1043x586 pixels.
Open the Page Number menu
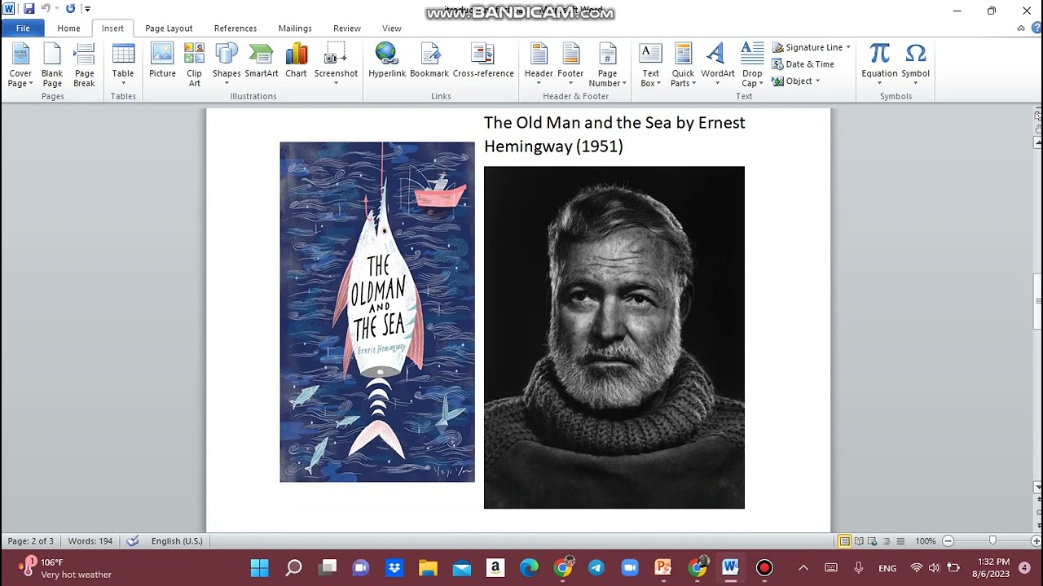[x=608, y=65]
